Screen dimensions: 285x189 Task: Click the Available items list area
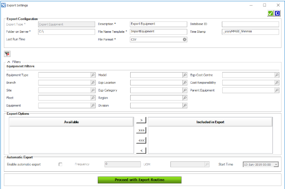click(x=71, y=140)
